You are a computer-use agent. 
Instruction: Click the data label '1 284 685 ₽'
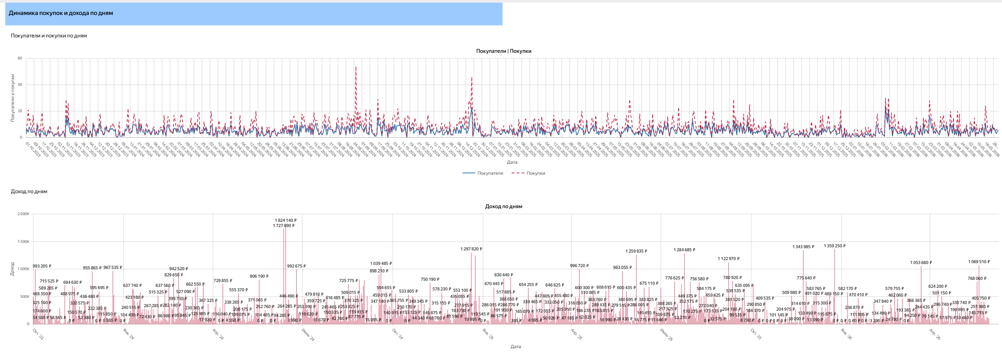pyautogui.click(x=684, y=250)
